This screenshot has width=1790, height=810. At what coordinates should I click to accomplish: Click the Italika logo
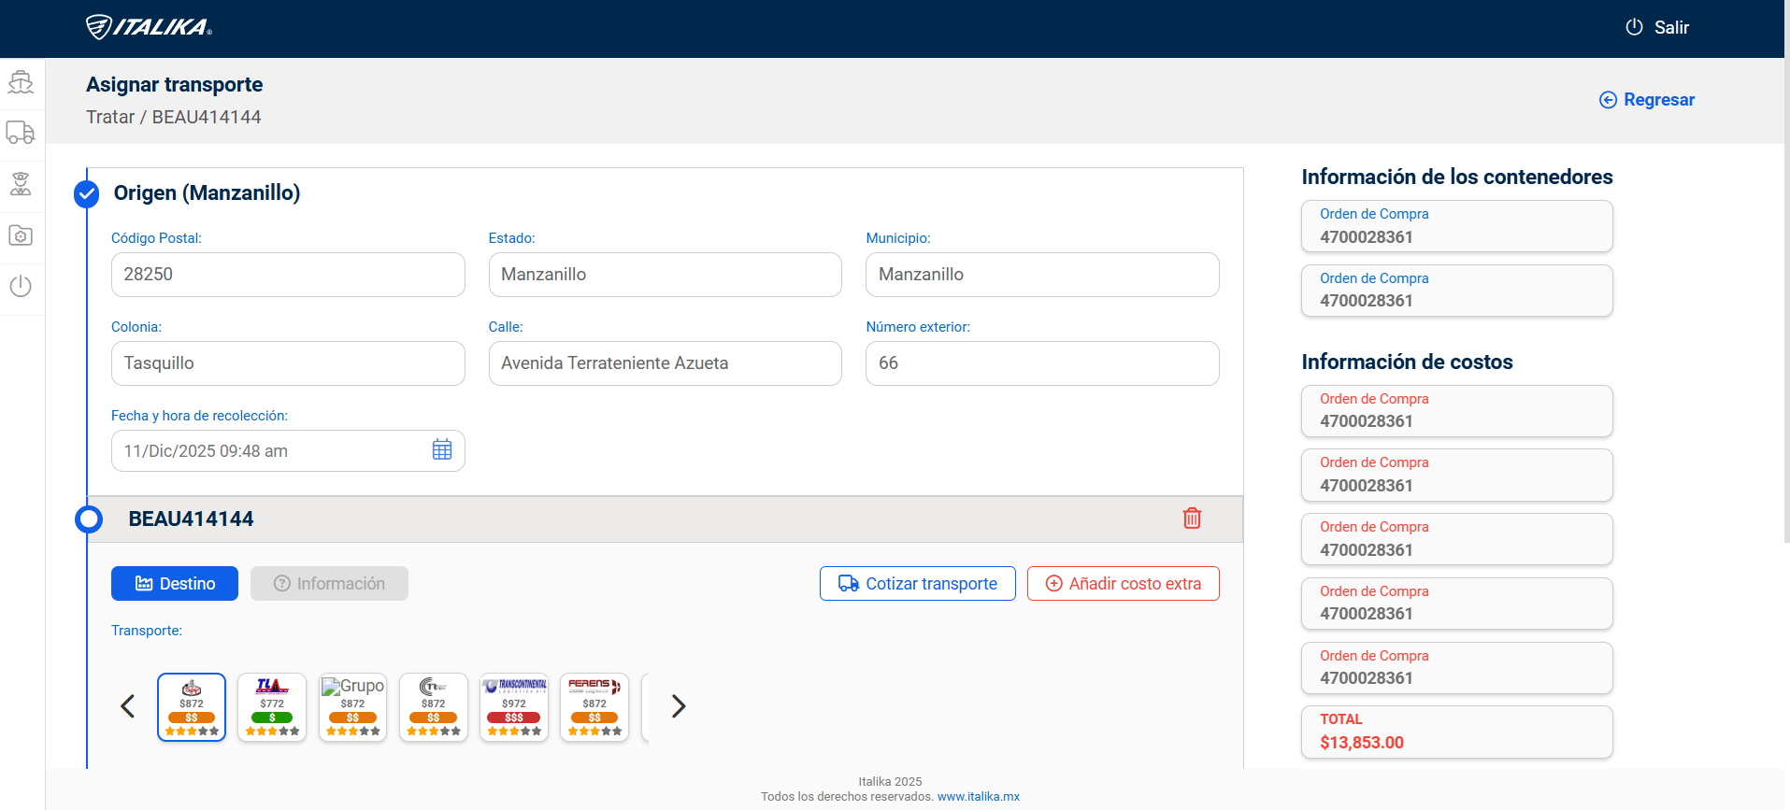click(149, 27)
